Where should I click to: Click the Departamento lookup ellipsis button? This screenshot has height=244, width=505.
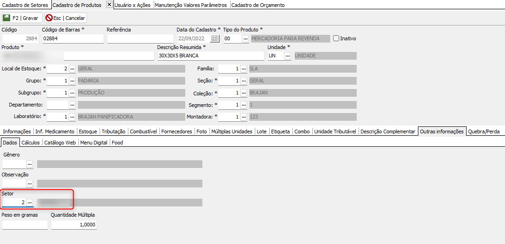pyautogui.click(x=72, y=105)
